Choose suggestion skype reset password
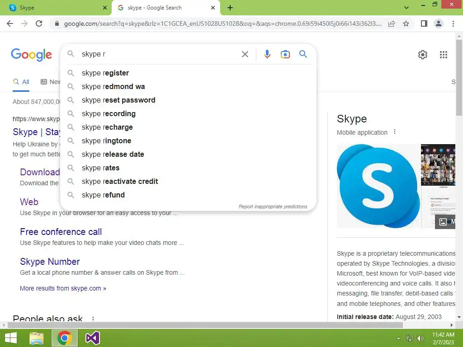The height and width of the screenshot is (347, 463). click(188, 100)
